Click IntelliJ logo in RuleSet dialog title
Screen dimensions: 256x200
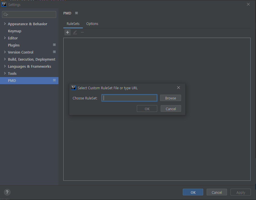74,88
